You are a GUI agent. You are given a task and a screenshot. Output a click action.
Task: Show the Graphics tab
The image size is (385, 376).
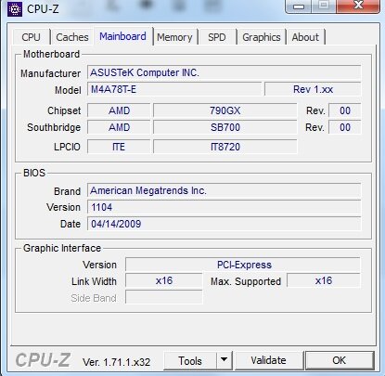point(262,37)
